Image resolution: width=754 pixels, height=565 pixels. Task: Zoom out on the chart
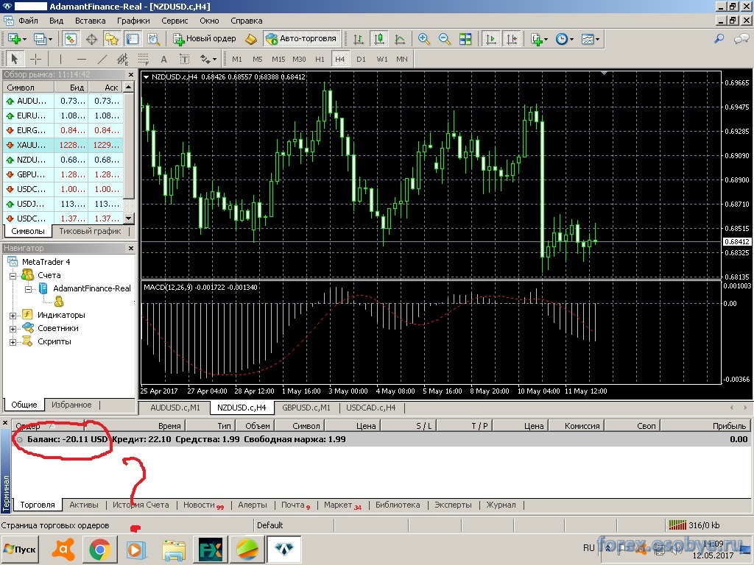point(444,39)
